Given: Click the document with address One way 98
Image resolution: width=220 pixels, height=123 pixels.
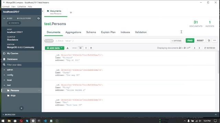Looking at the screenshot, I should (x=130, y=73).
